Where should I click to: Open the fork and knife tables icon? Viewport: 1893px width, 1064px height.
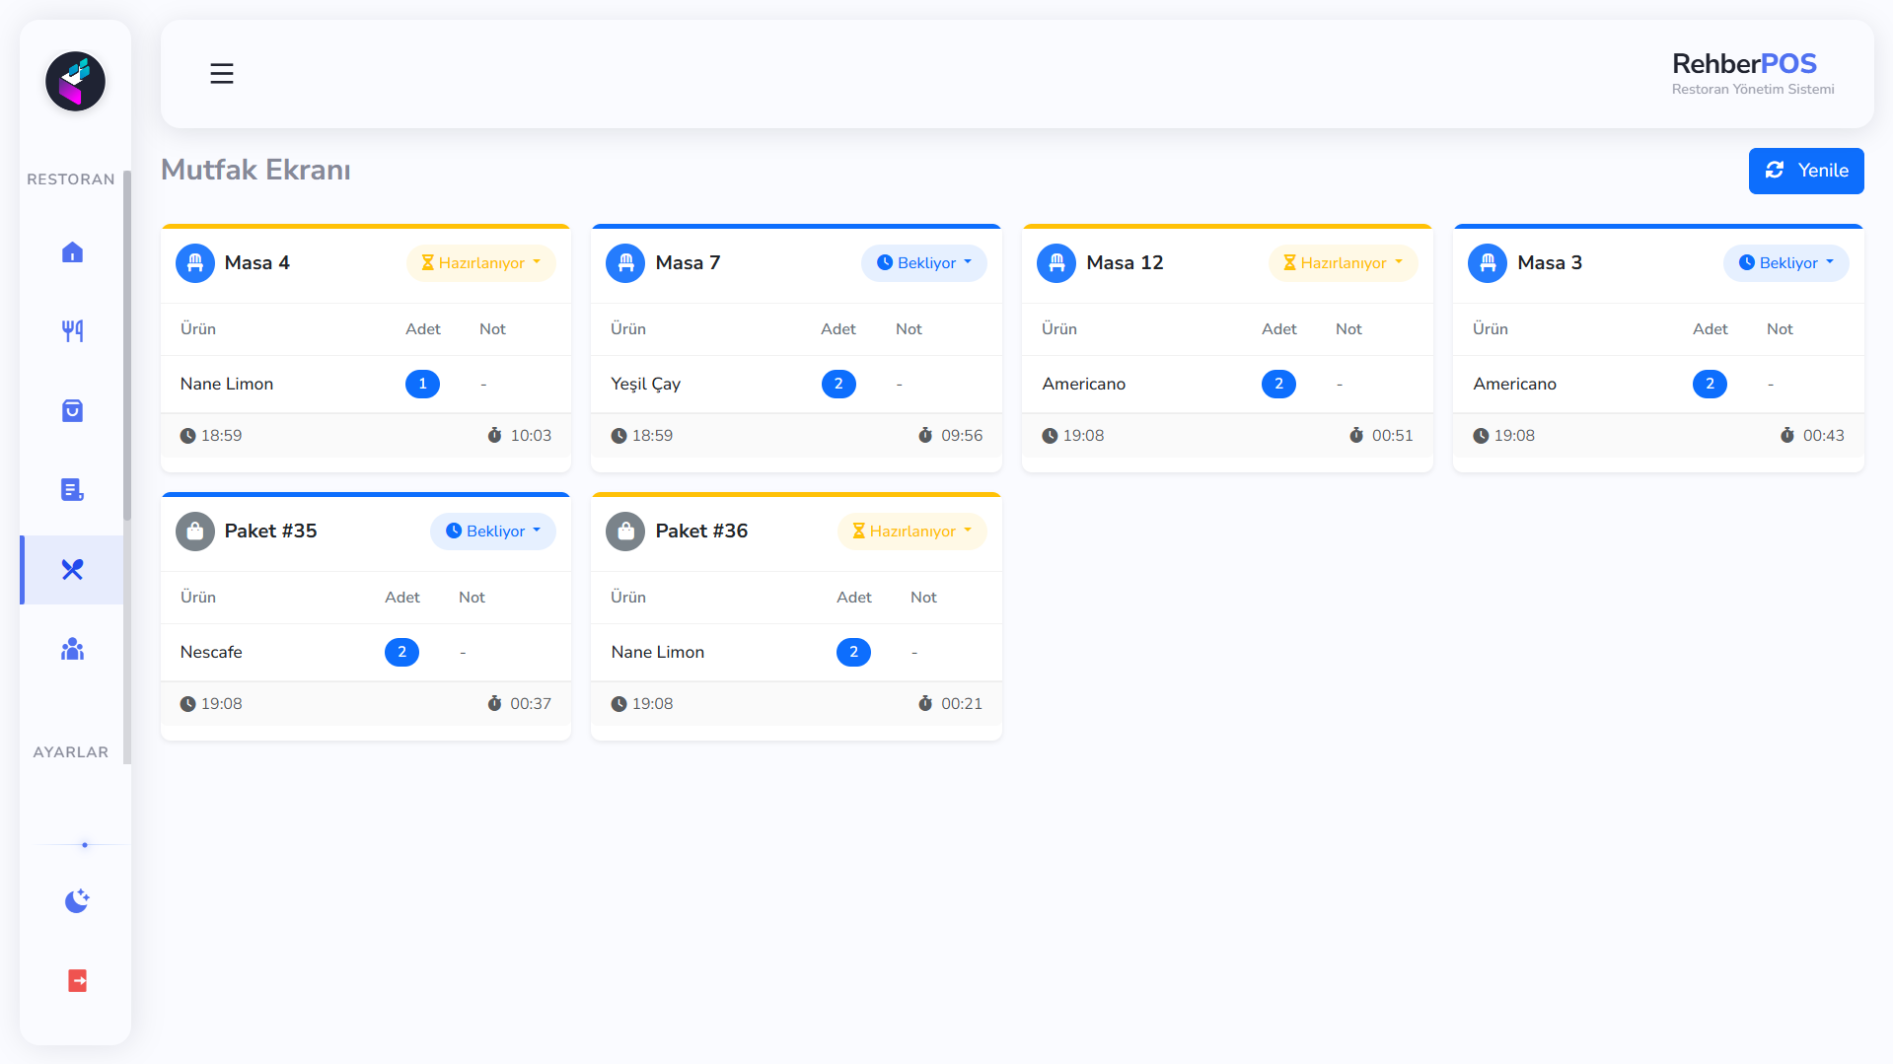(x=72, y=331)
